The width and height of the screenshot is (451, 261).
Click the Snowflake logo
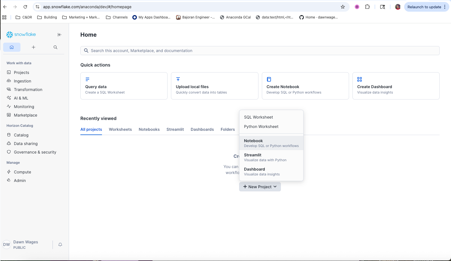tap(21, 34)
